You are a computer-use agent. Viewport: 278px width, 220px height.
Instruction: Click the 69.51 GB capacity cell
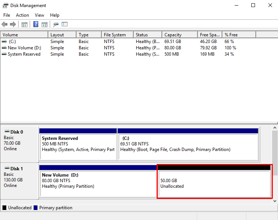coord(173,42)
